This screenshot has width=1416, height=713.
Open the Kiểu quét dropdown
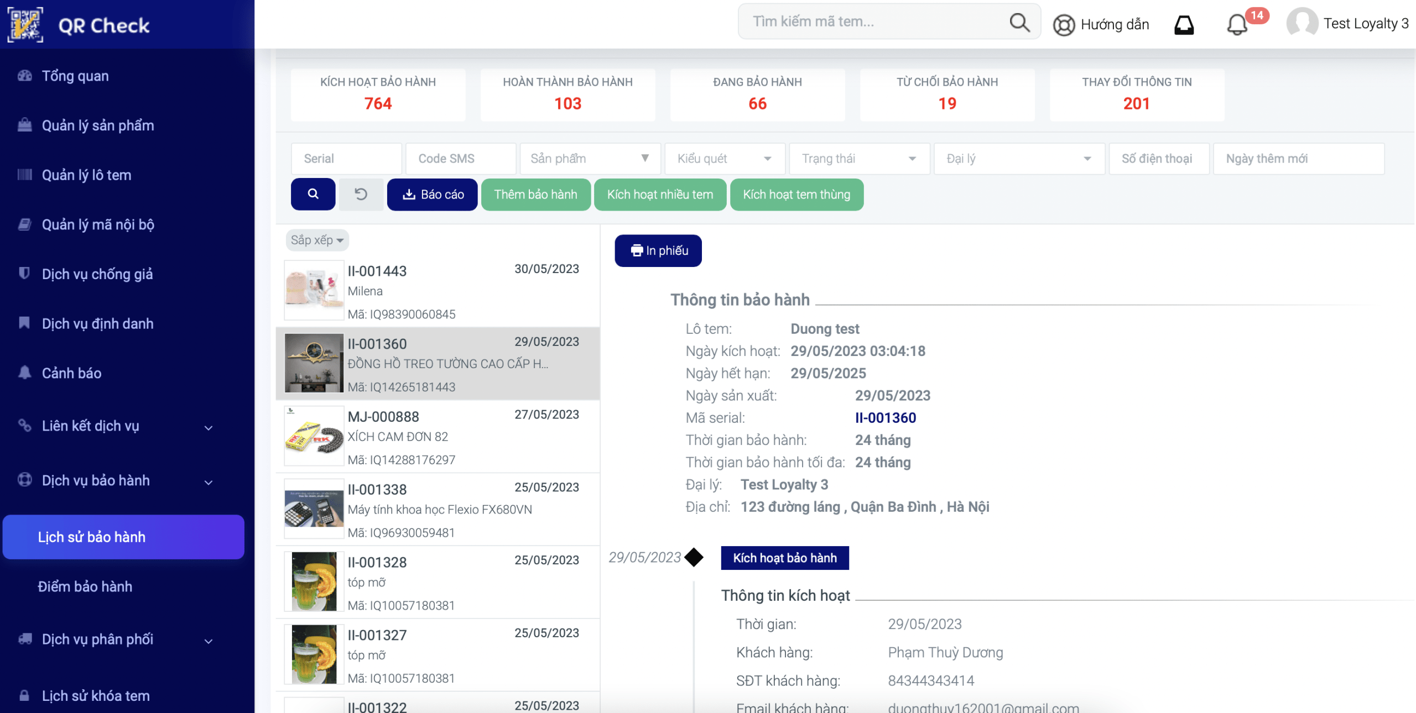coord(725,159)
